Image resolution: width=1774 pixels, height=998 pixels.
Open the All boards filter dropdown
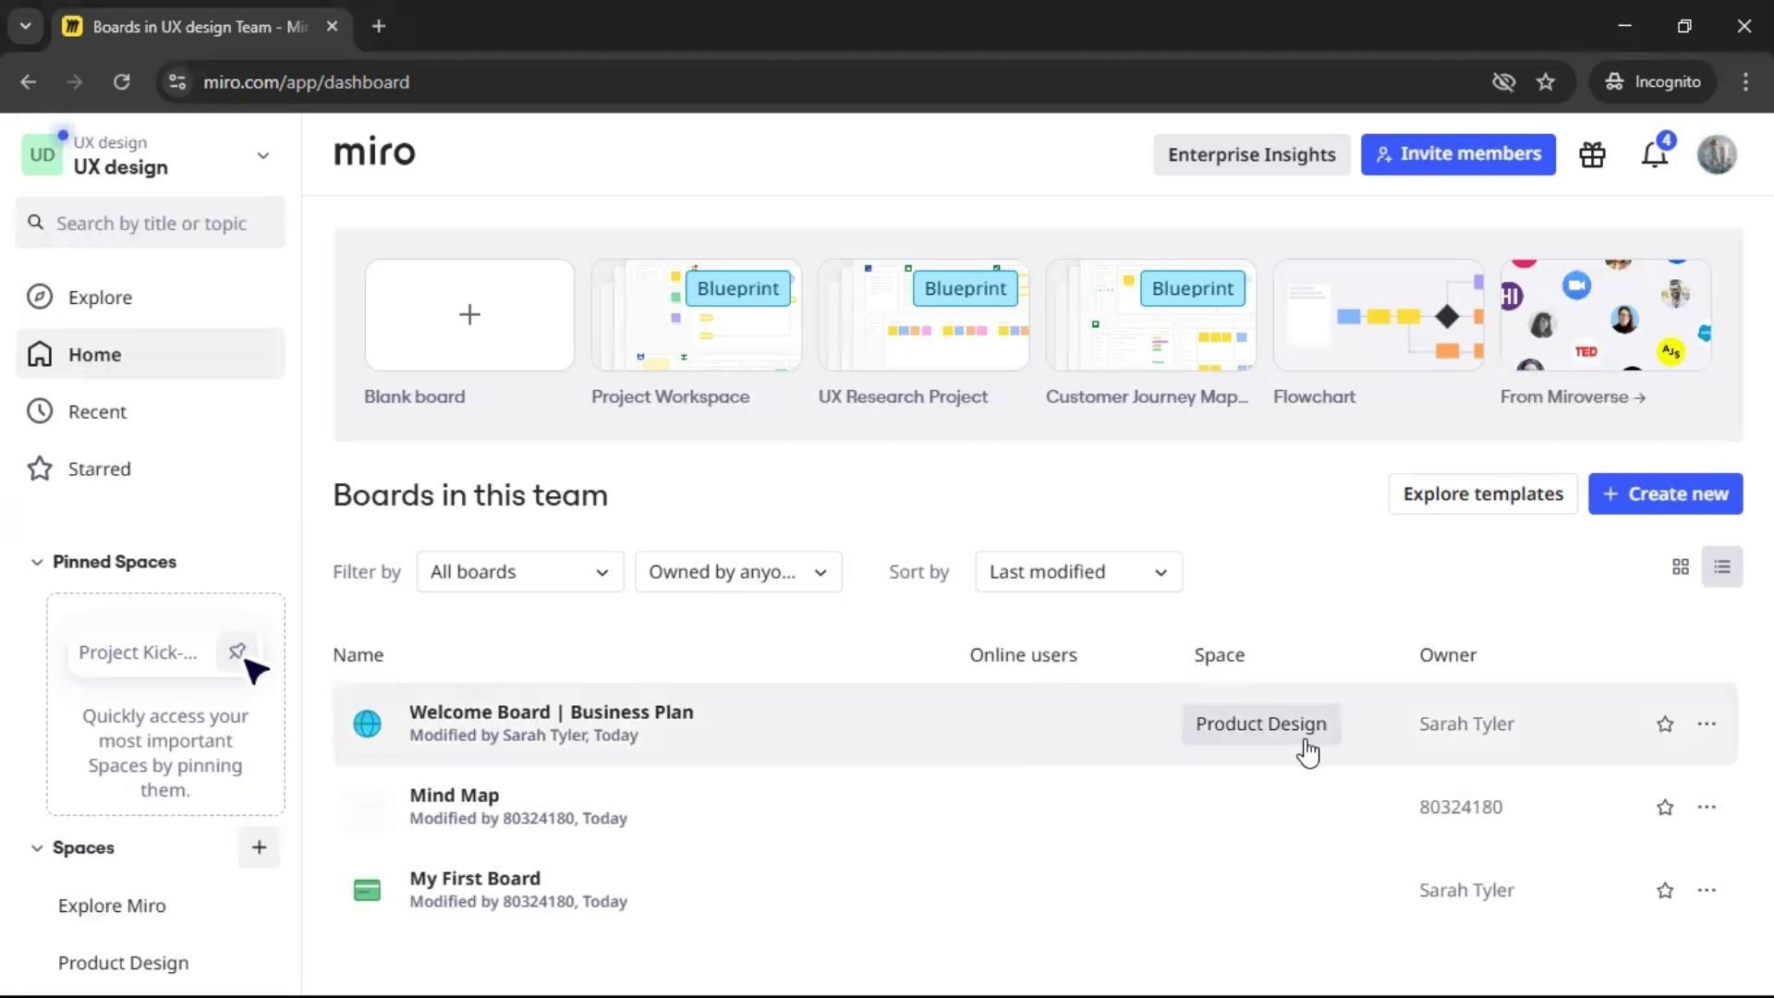520,572
